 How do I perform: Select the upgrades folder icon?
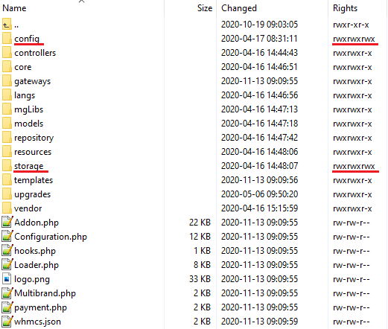point(7,194)
